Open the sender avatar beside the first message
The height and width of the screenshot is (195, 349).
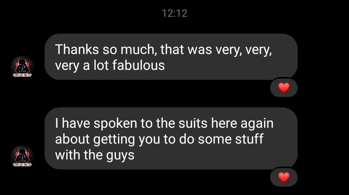coord(23,67)
